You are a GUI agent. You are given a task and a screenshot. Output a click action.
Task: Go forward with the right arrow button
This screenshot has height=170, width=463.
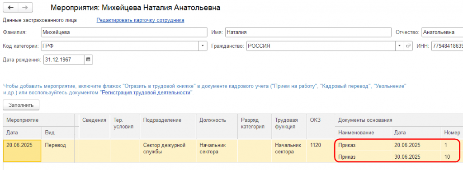25,8
